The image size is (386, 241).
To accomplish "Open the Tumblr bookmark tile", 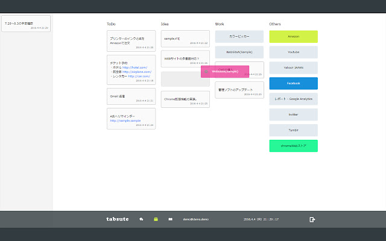I will (294, 130).
